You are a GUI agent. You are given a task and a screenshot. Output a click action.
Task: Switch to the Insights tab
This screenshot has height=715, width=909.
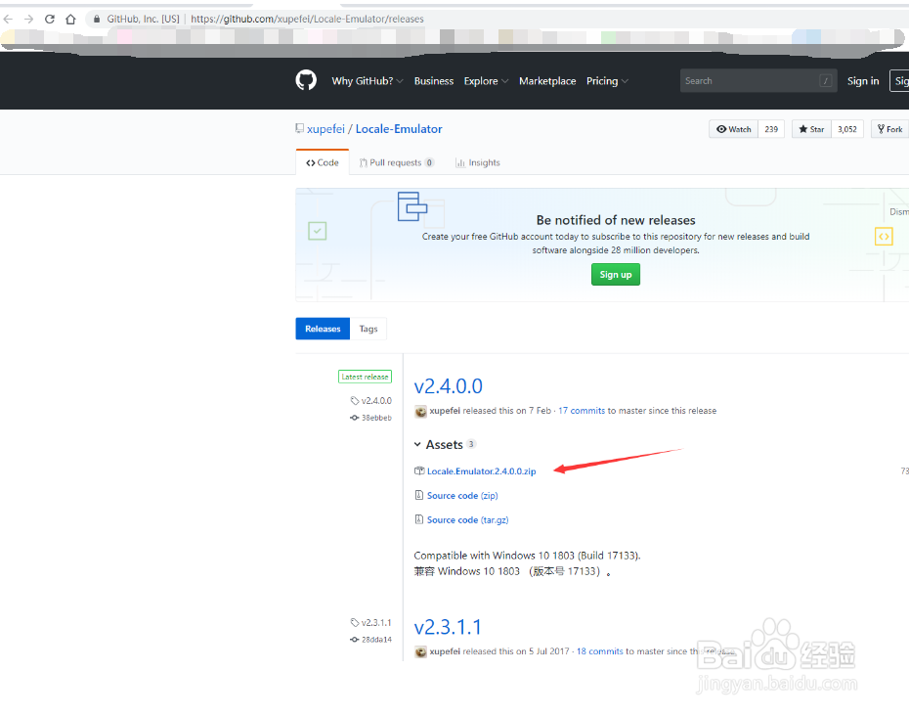478,162
